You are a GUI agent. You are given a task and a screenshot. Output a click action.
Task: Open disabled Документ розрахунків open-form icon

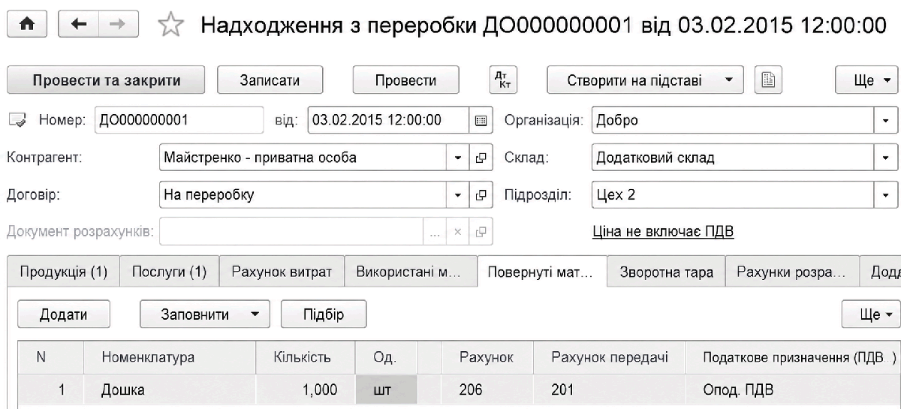click(x=481, y=232)
